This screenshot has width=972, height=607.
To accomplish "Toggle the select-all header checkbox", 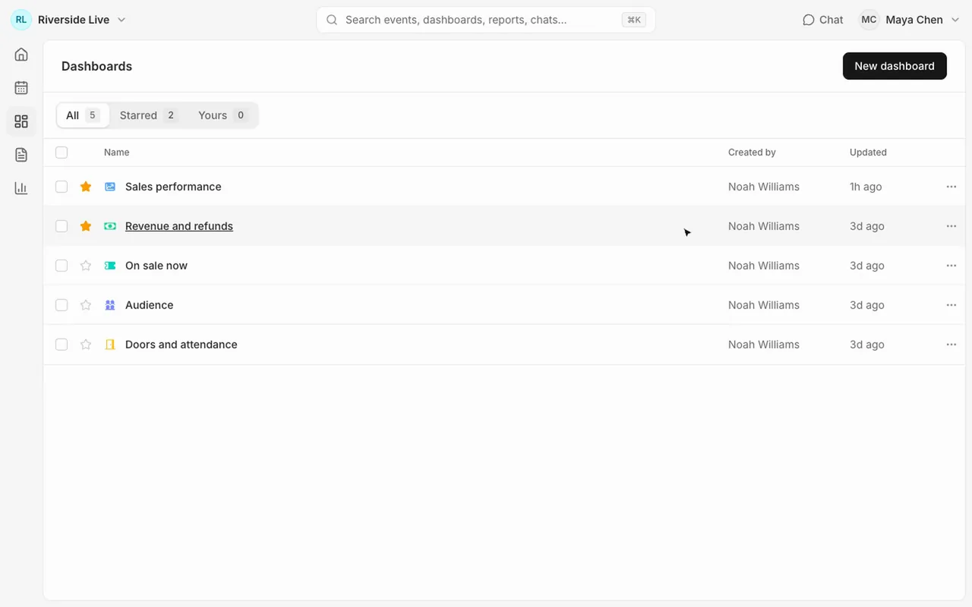I will [x=62, y=153].
